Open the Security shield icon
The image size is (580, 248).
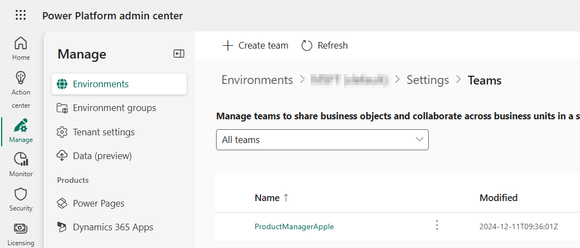[x=20, y=194]
